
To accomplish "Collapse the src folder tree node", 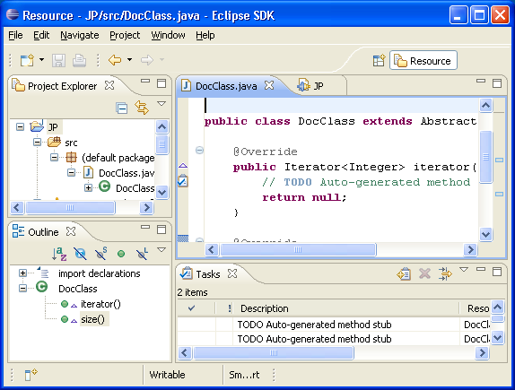I will (x=37, y=143).
